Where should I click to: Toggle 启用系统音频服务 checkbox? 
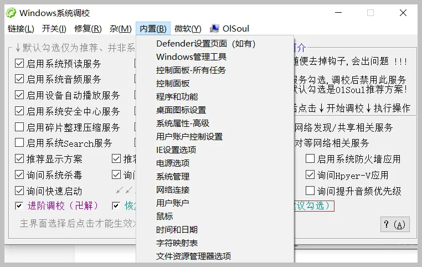(19, 79)
